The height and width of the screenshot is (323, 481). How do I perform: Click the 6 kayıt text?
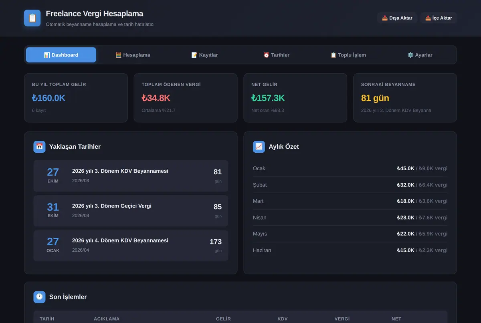39,110
